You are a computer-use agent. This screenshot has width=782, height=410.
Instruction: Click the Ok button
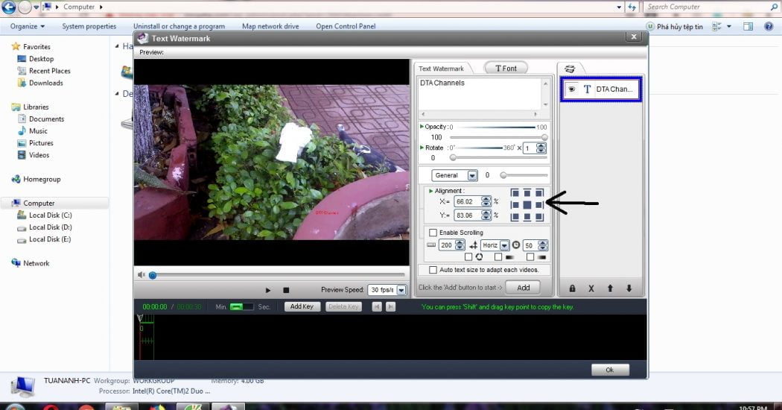point(610,370)
